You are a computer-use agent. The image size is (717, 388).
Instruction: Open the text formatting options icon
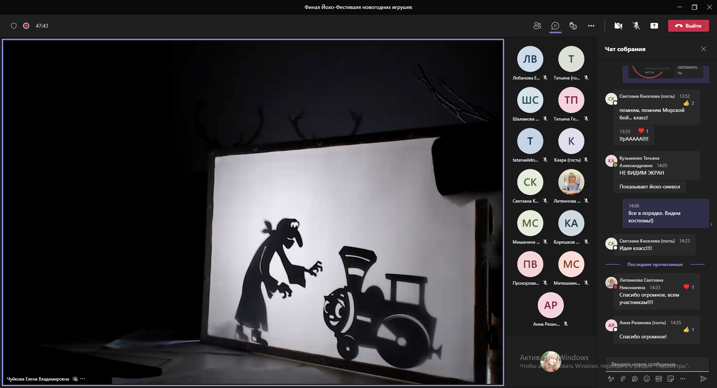point(611,379)
